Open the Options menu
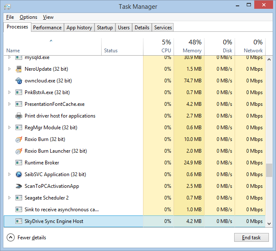The image size is (276, 251). pyautogui.click(x=28, y=17)
